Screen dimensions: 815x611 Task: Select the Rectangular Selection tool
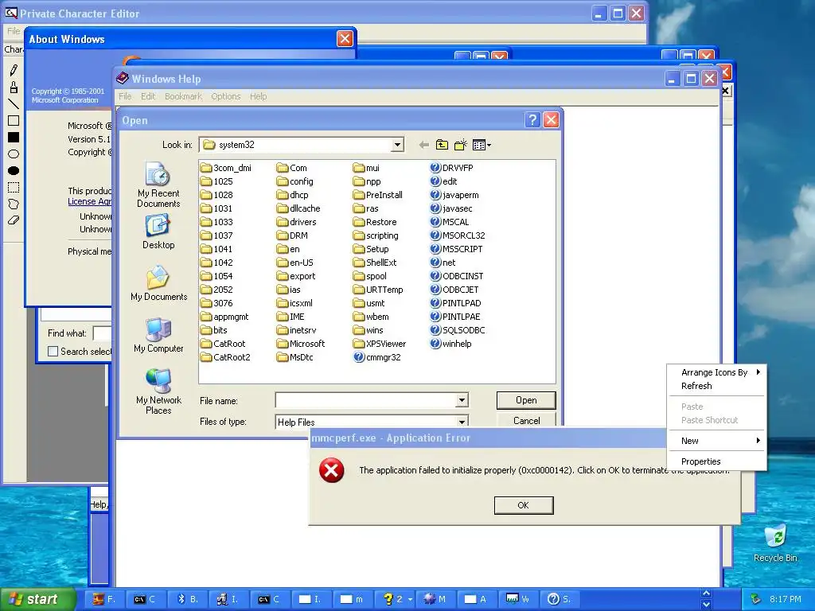14,188
